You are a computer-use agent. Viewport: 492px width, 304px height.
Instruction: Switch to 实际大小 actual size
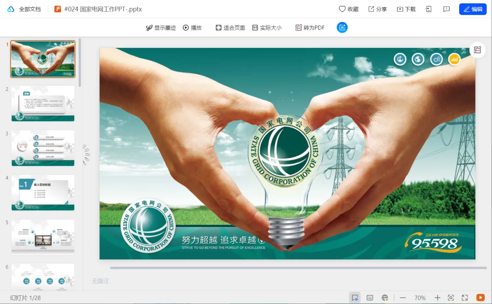[267, 28]
